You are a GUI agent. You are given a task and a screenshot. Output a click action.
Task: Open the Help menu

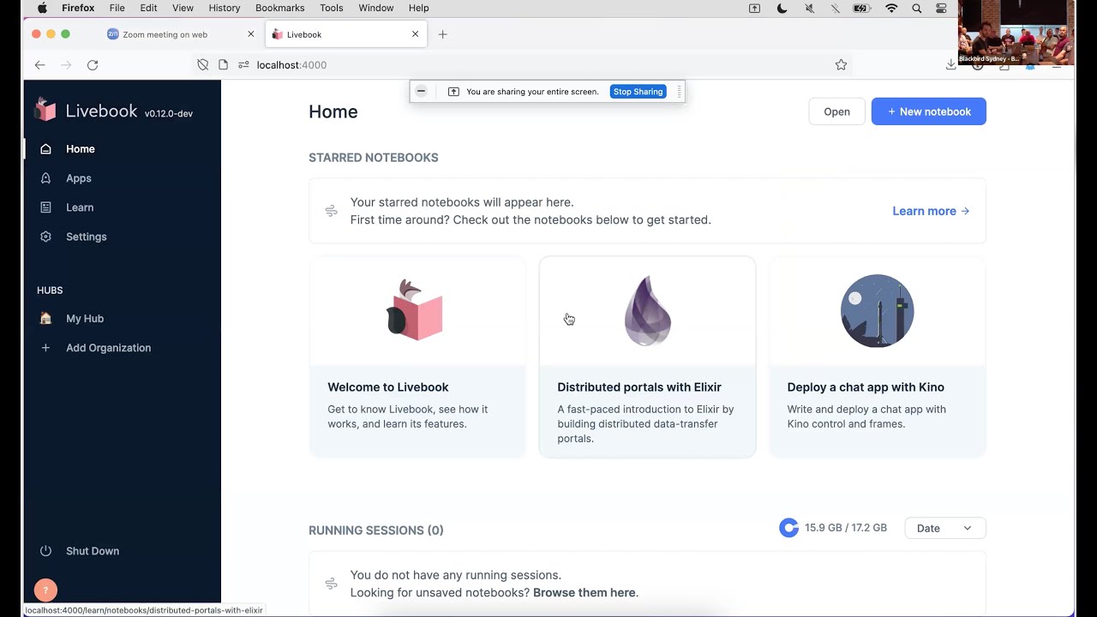click(419, 8)
